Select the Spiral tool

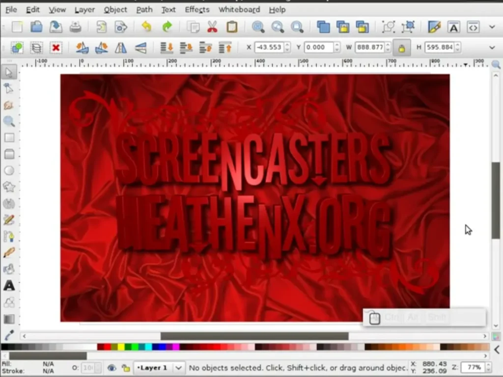pyautogui.click(x=9, y=203)
